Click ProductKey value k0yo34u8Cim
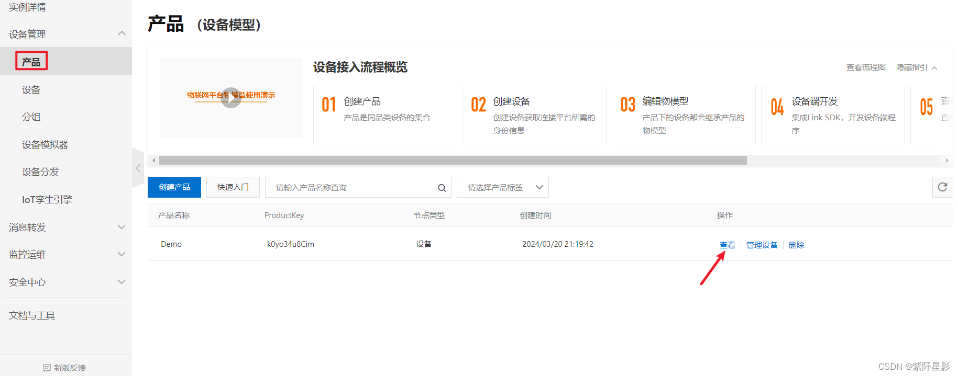 (x=291, y=244)
